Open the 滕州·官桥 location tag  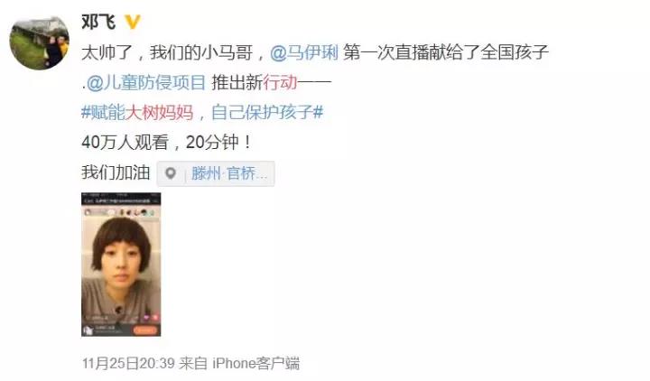(229, 173)
